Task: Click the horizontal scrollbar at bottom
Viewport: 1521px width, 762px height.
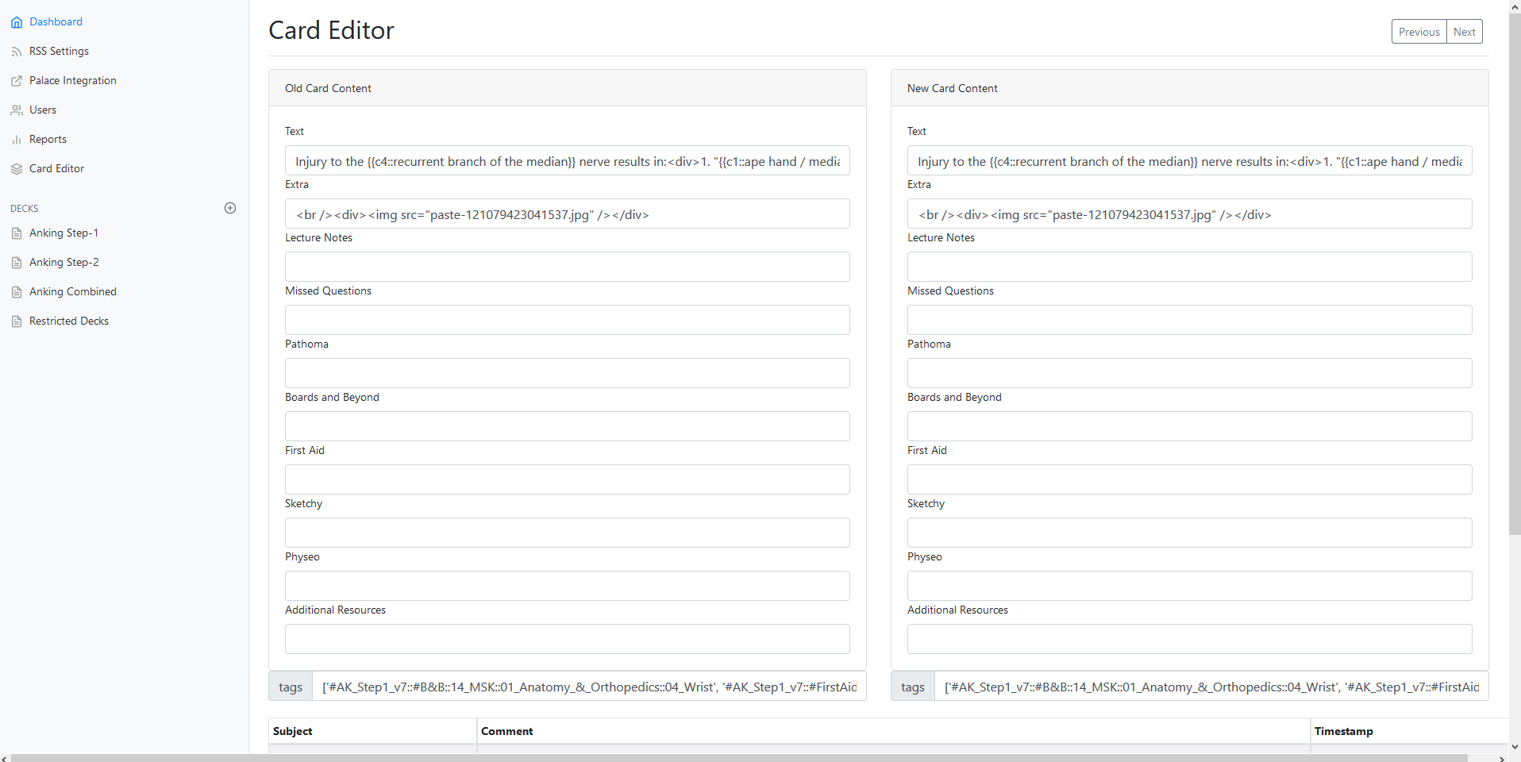Action: pos(739,758)
